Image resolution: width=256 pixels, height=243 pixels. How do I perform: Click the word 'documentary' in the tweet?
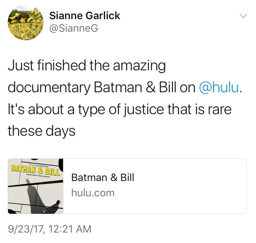(x=49, y=87)
